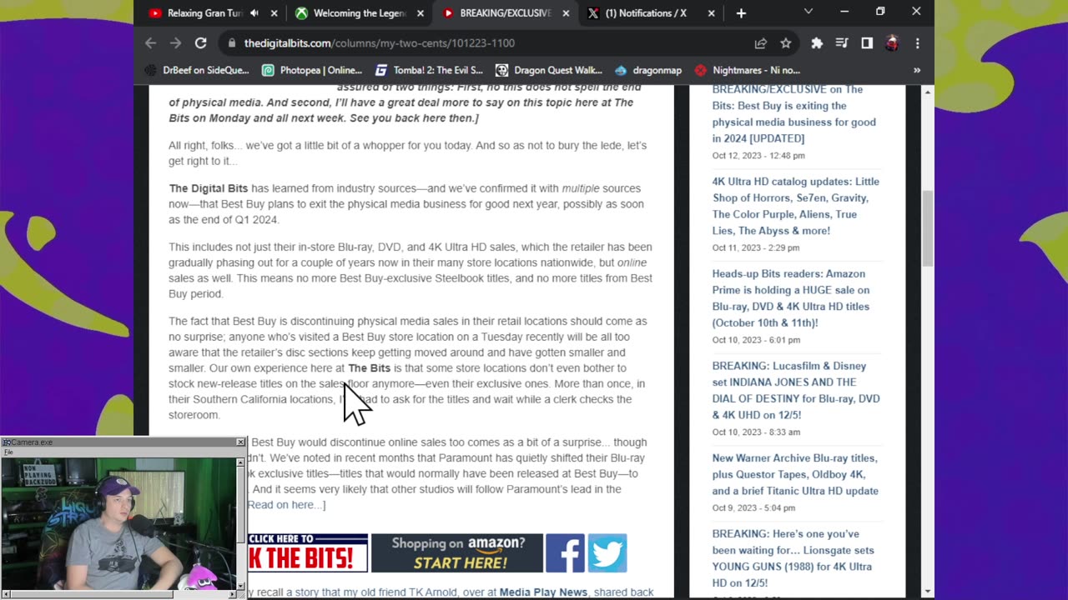Open Photopea Online bookmark
This screenshot has width=1068, height=600.
pyautogui.click(x=312, y=71)
